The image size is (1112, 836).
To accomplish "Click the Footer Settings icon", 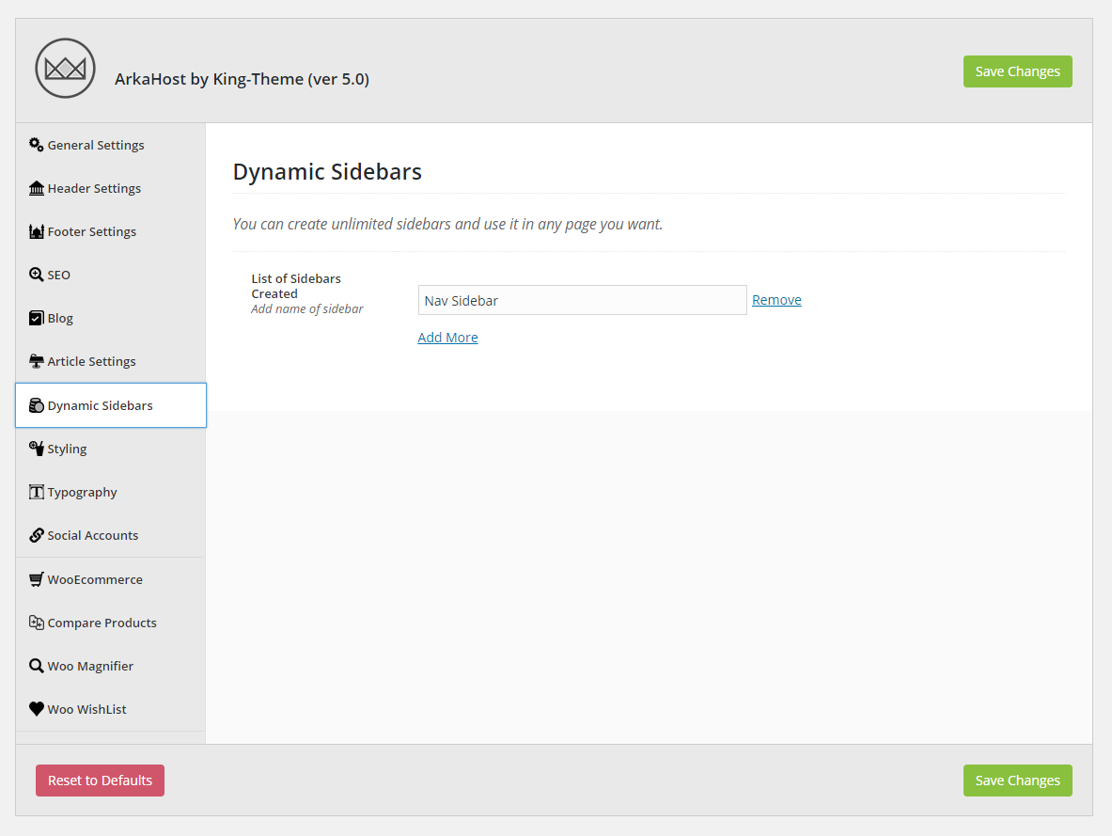I will (x=36, y=231).
